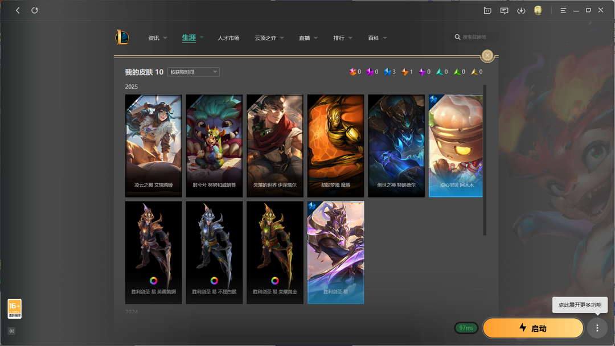Select the blue gem rarity icon showing 3
Image resolution: width=615 pixels, height=346 pixels.
388,72
